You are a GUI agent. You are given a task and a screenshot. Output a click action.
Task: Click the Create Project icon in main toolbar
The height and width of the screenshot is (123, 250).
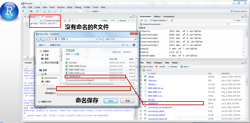pos(31,11)
